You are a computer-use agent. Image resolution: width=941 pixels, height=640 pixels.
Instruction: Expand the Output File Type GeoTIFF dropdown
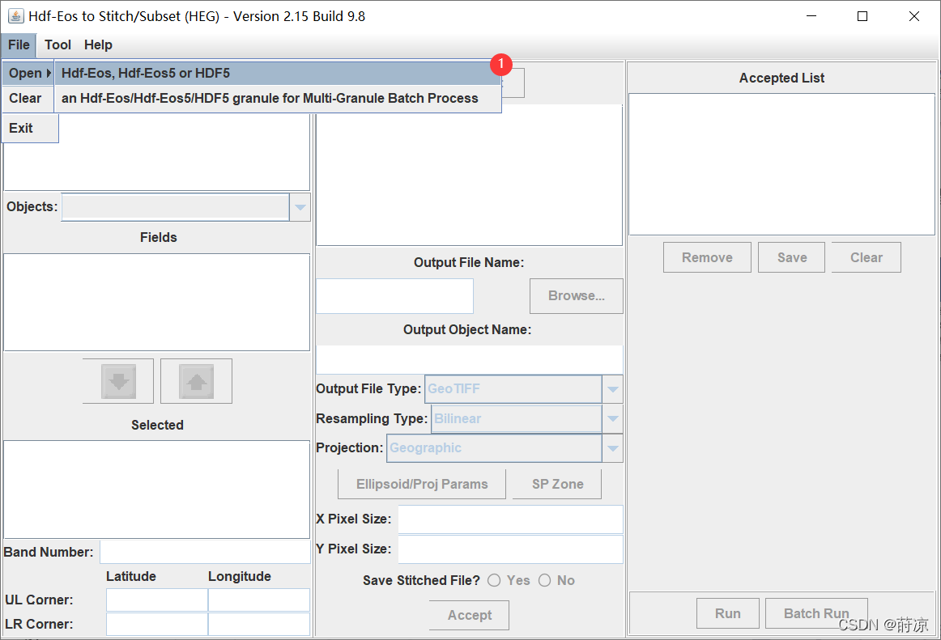612,389
